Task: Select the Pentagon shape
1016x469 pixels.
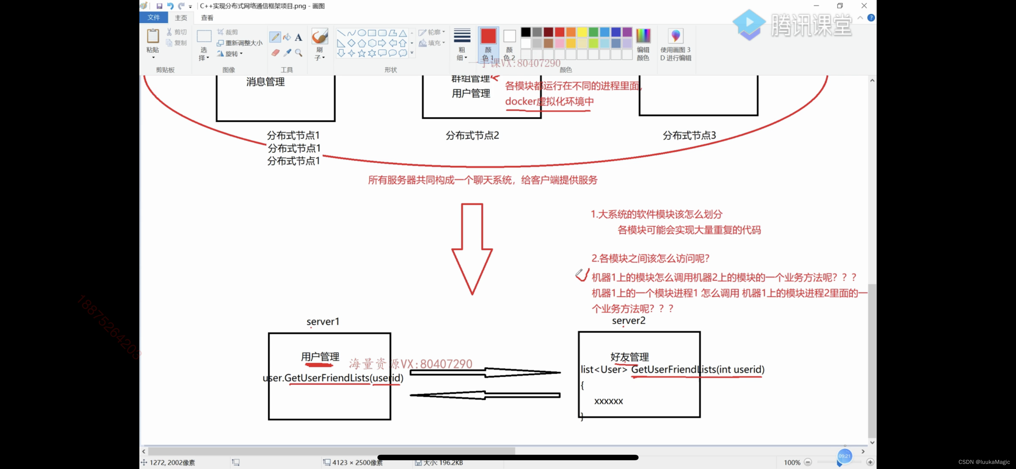Action: [x=362, y=43]
